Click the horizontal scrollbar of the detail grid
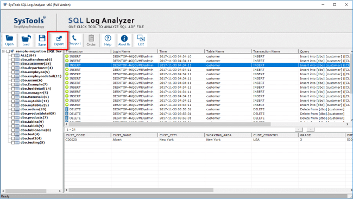The width and height of the screenshot is (353, 199). (x=141, y=190)
